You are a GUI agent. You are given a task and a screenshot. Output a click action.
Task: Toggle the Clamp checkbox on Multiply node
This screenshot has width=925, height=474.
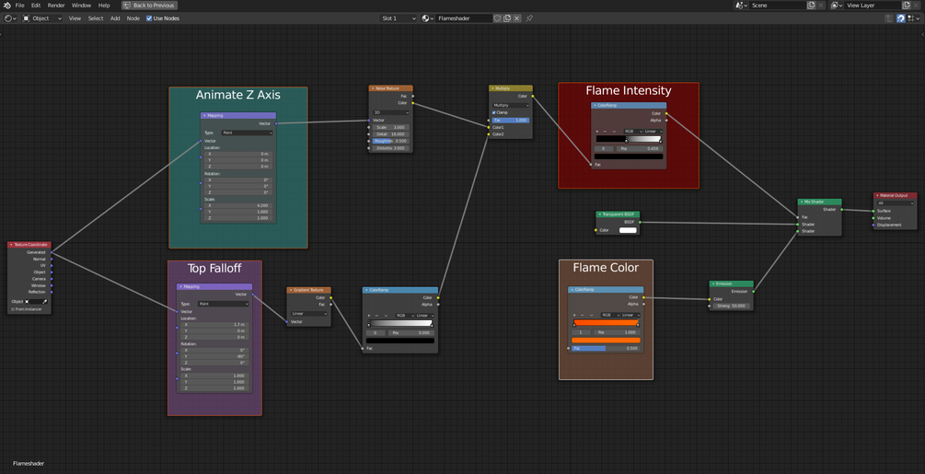[x=494, y=112]
